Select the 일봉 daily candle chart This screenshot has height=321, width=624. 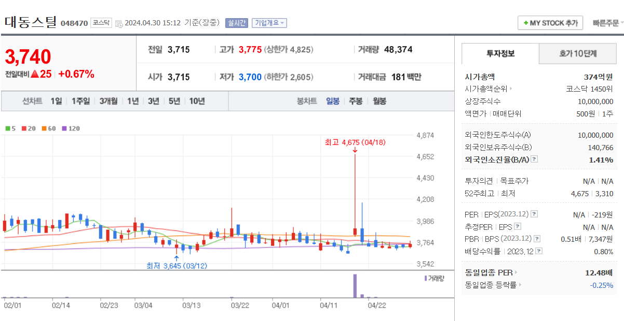tap(333, 101)
